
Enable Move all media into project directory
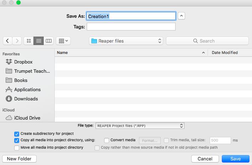(17, 148)
